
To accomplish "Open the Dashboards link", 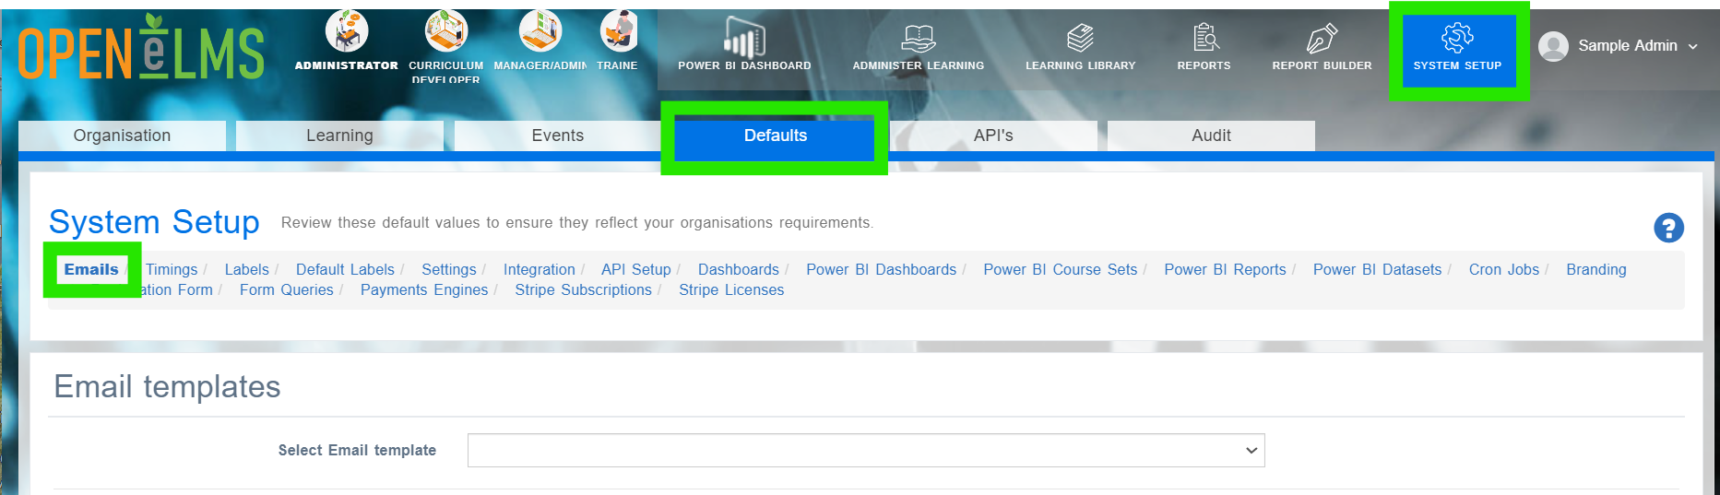I will (x=739, y=269).
